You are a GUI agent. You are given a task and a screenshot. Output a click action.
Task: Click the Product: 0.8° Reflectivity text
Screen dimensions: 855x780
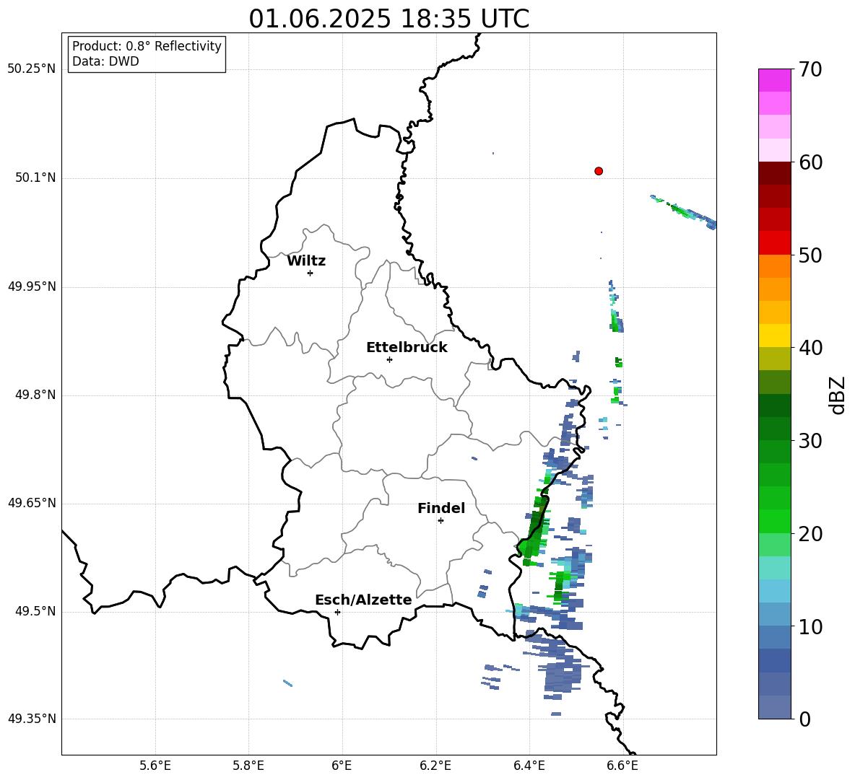point(147,45)
